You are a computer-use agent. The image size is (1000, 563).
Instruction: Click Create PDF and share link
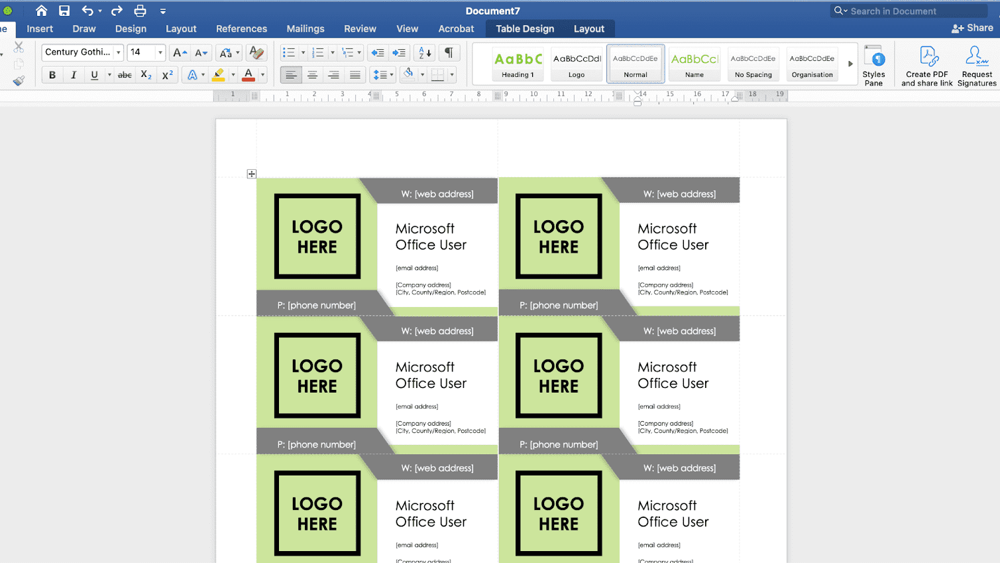click(928, 64)
